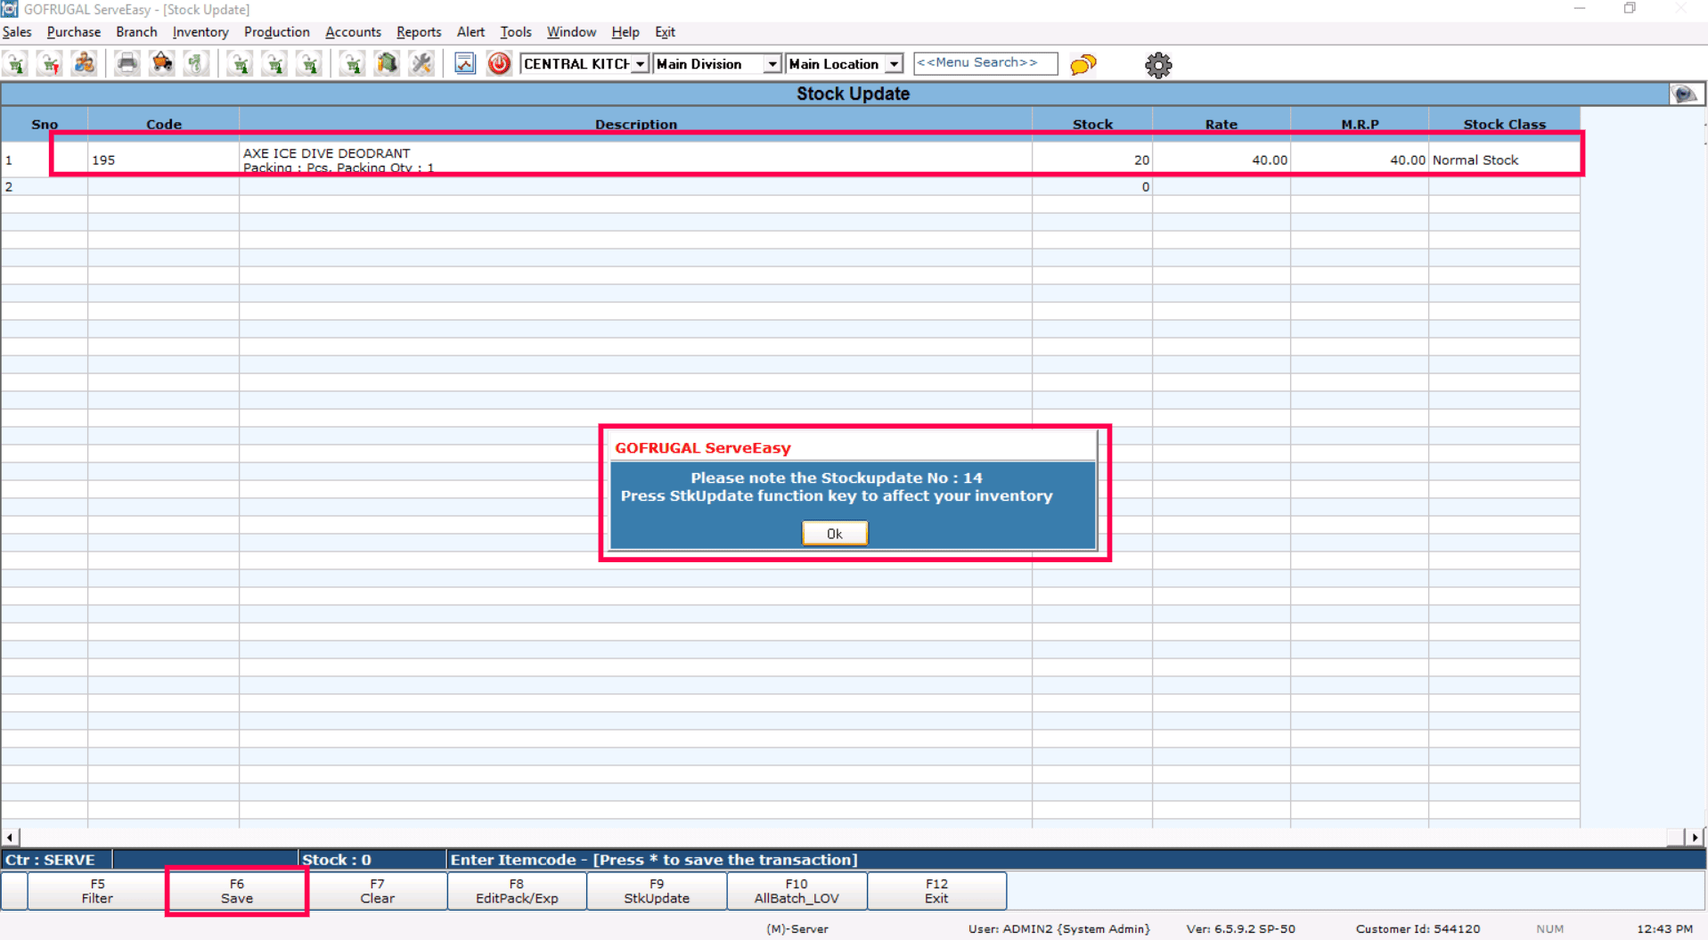Select item code cell 195
This screenshot has width=1708, height=940.
(x=163, y=160)
